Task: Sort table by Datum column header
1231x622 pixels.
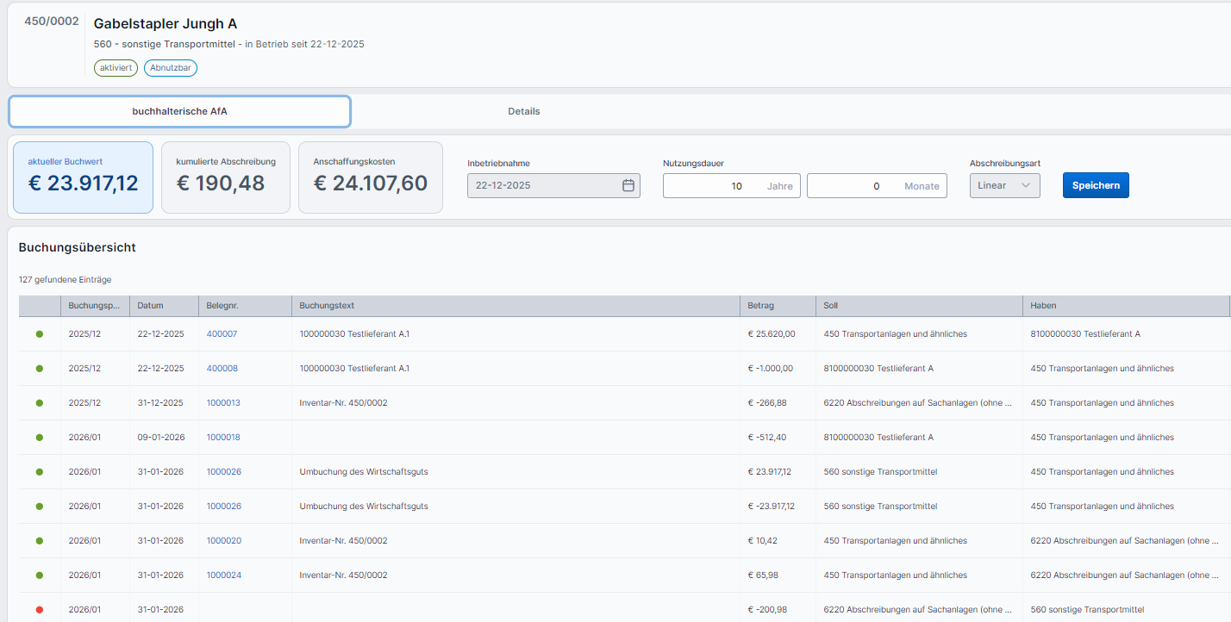Action: tap(150, 306)
